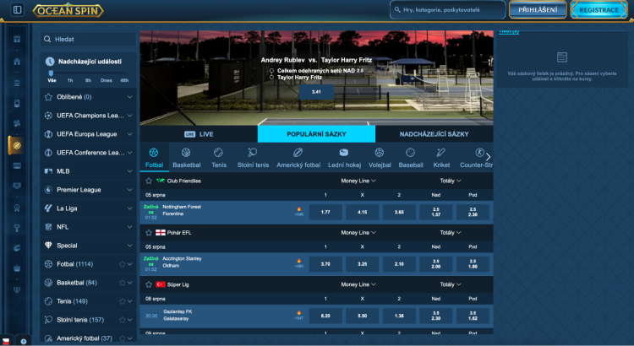Bet 3.41 odds on Rublev vs Fritz banner
Viewport: 634px width, 346px height.
click(316, 92)
